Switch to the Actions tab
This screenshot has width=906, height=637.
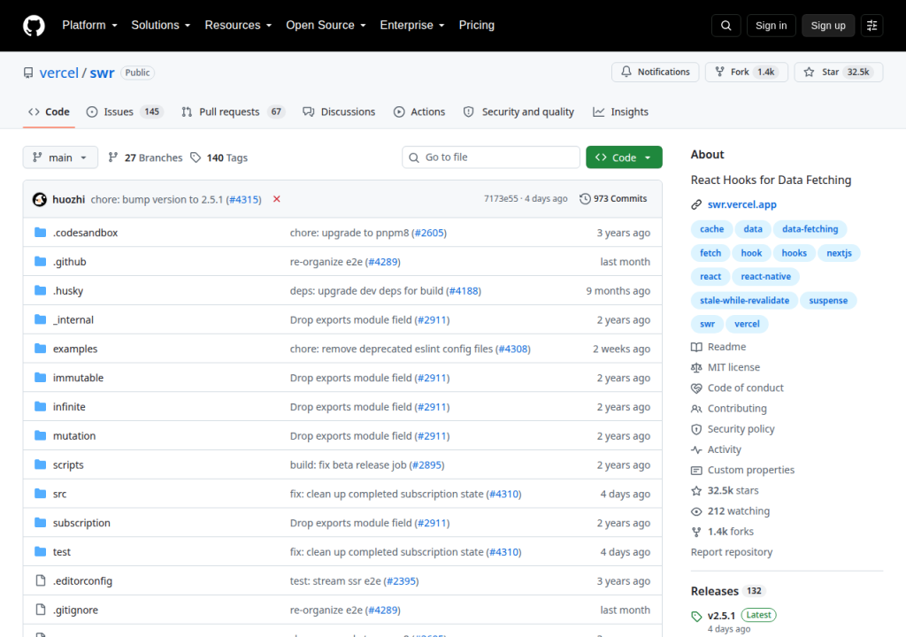(x=419, y=111)
